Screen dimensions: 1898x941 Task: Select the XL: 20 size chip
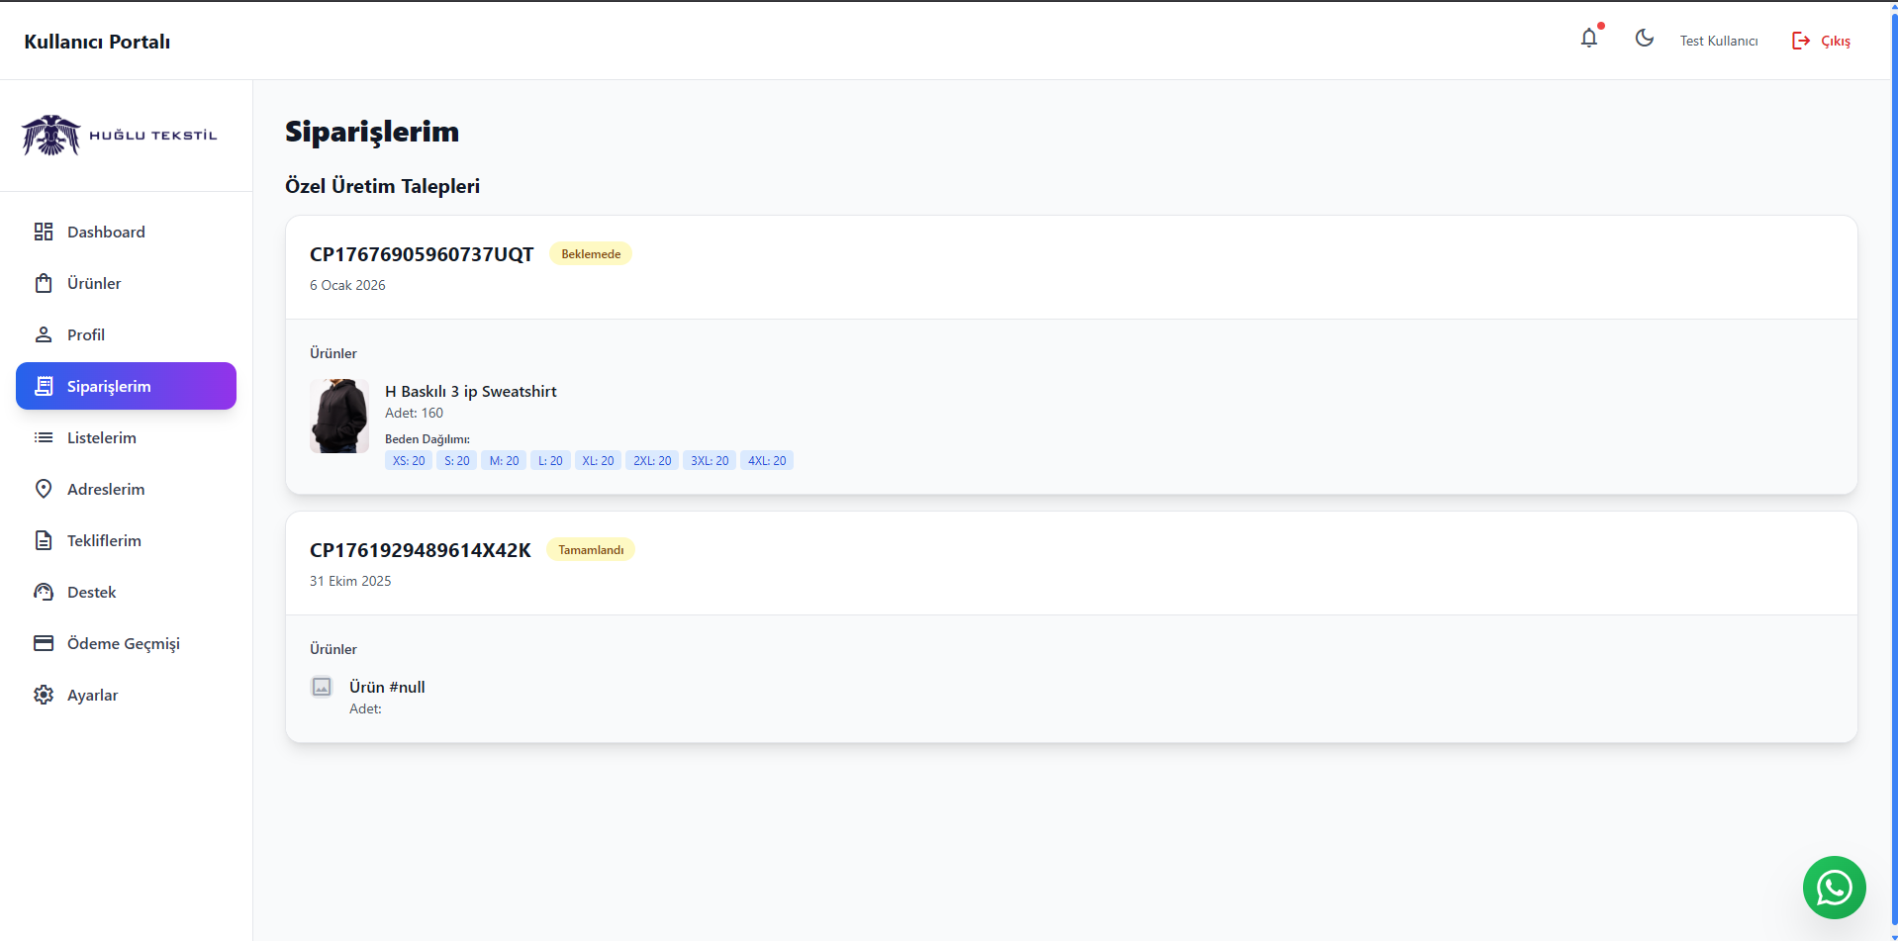click(x=598, y=460)
